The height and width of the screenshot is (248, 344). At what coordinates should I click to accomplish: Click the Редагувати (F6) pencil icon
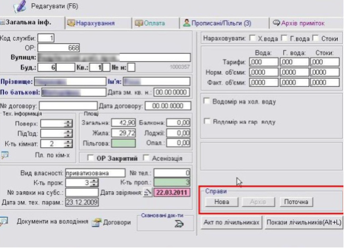(20, 6)
